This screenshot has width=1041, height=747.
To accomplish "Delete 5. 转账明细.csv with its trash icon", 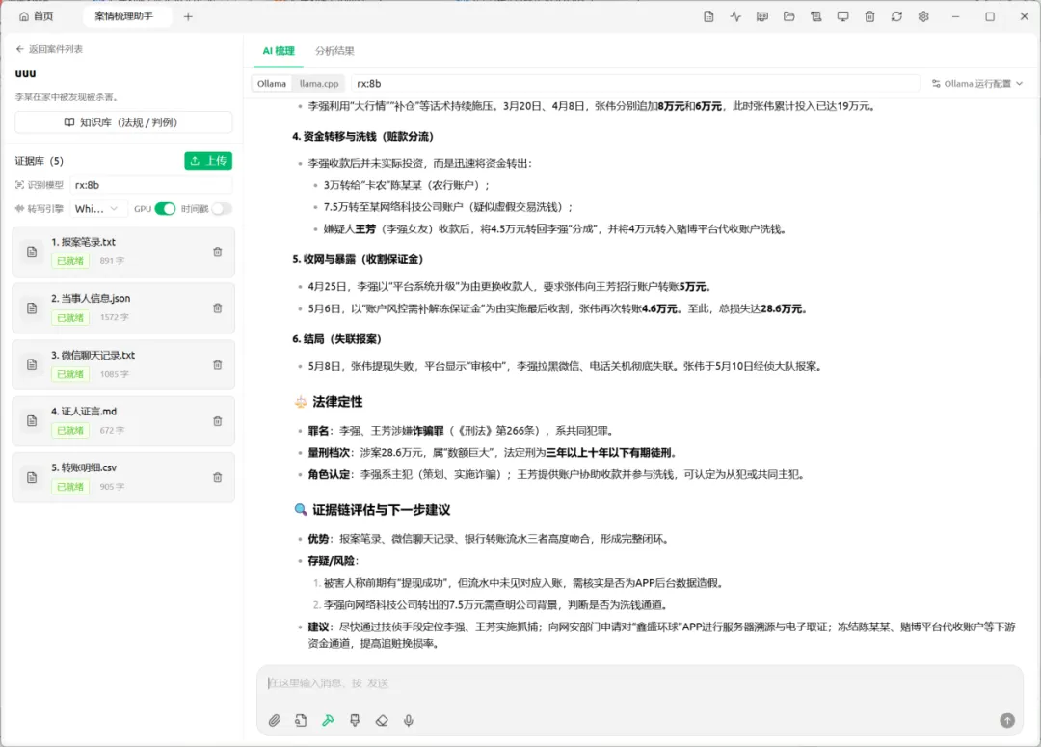I will 217,477.
